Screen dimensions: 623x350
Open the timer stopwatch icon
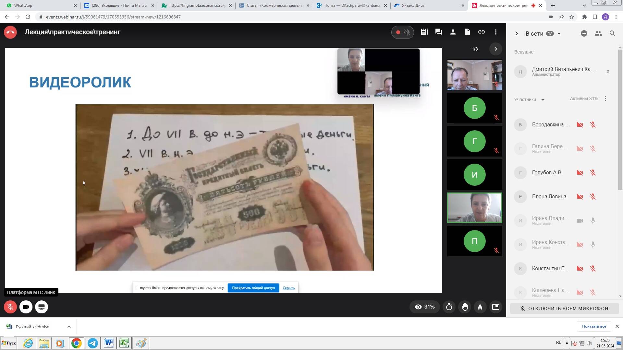(x=449, y=307)
